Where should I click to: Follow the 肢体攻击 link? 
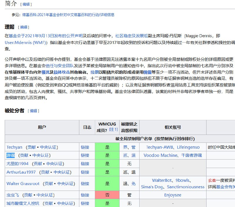[62, 72]
